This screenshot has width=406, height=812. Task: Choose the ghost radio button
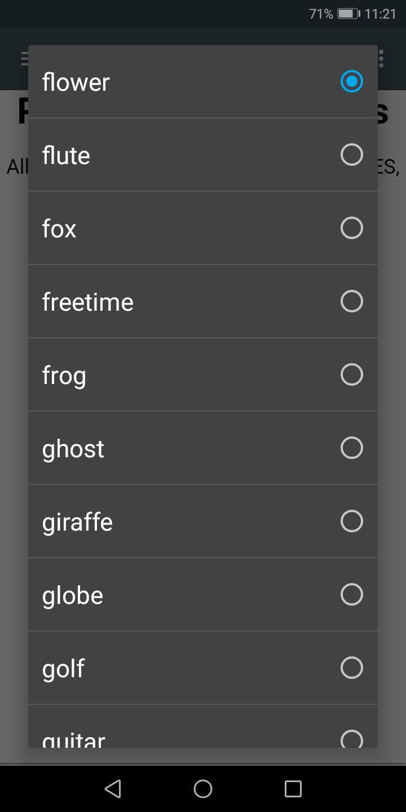pos(351,448)
